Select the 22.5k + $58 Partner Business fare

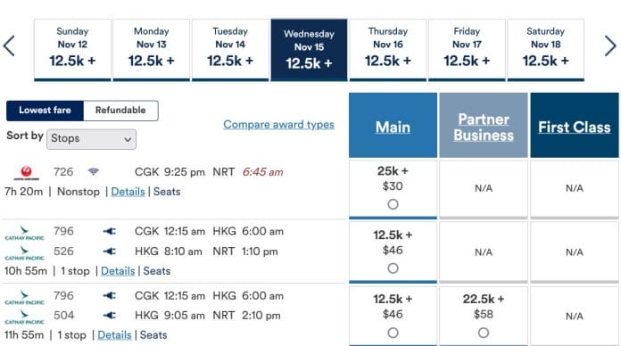tap(484, 333)
